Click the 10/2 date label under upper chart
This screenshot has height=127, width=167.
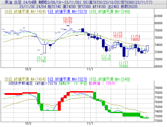(28, 69)
